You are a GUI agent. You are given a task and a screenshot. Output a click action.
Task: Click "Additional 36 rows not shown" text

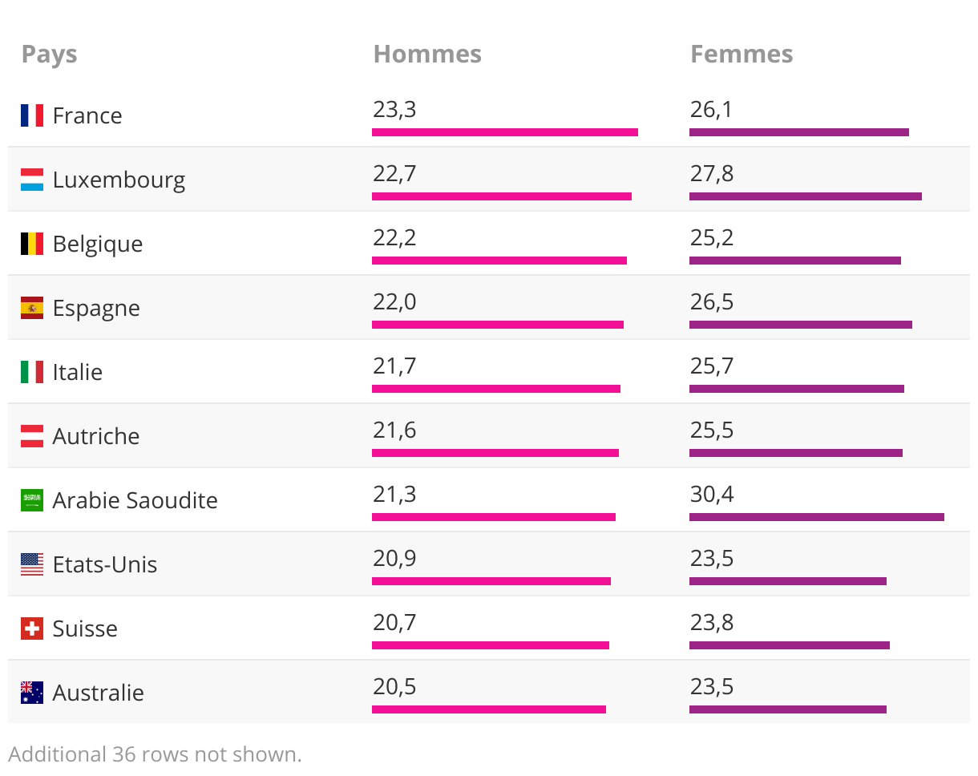coord(155,754)
